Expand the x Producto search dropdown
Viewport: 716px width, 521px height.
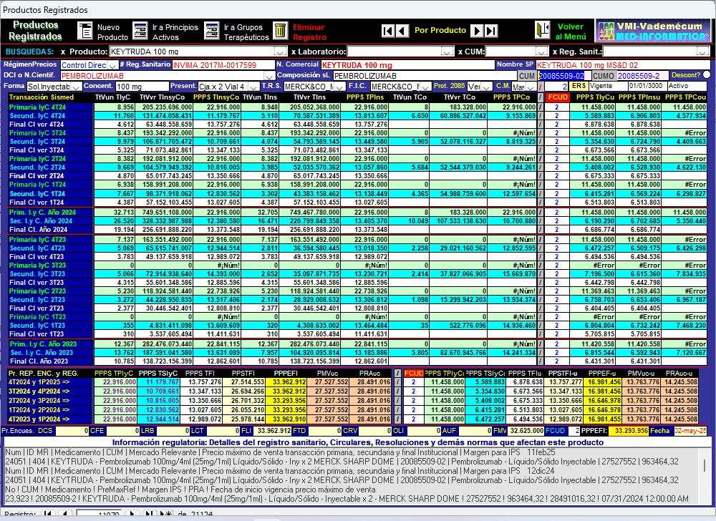click(281, 52)
